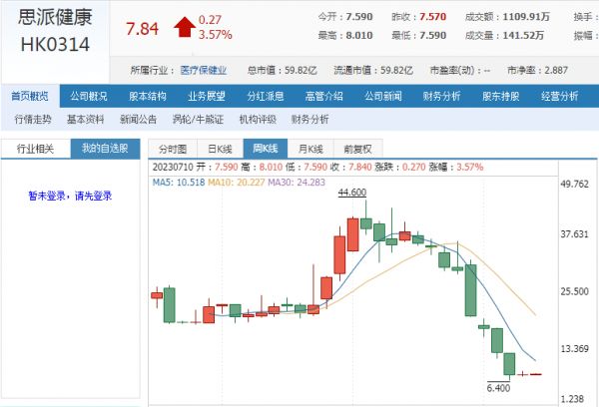This screenshot has height=407, width=599.
Task: Click the 涡轮/牛熊证 link
Action: (195, 119)
